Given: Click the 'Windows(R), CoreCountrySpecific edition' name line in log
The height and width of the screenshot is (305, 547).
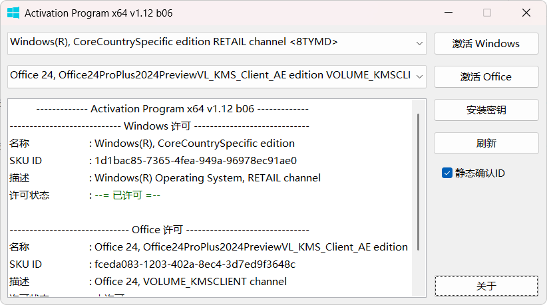Looking at the screenshot, I should click(x=195, y=143).
